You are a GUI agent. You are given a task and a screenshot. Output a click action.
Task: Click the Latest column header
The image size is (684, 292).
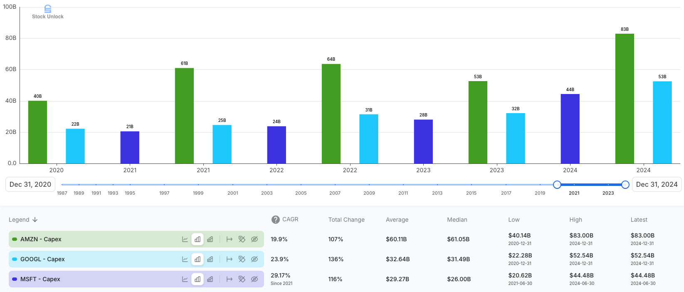pos(639,220)
